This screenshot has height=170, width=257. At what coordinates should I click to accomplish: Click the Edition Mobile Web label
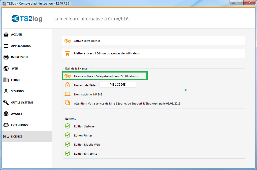tap(87, 145)
